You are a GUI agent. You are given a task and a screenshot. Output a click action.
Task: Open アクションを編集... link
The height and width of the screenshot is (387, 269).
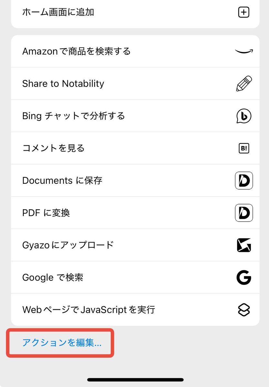62,343
